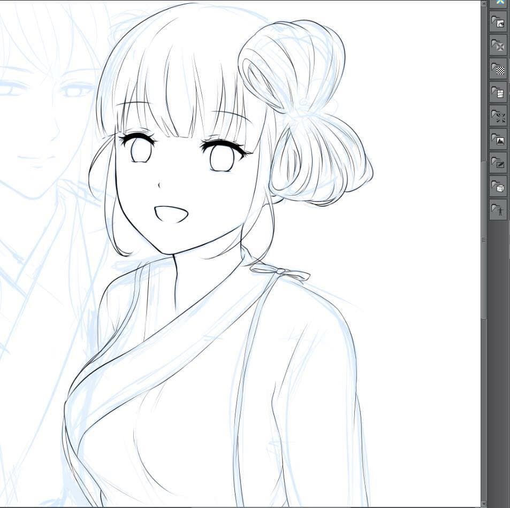The height and width of the screenshot is (508, 510).
Task: Click the scroll up arrow of canvas scrollbar
Action: tap(484, 3)
